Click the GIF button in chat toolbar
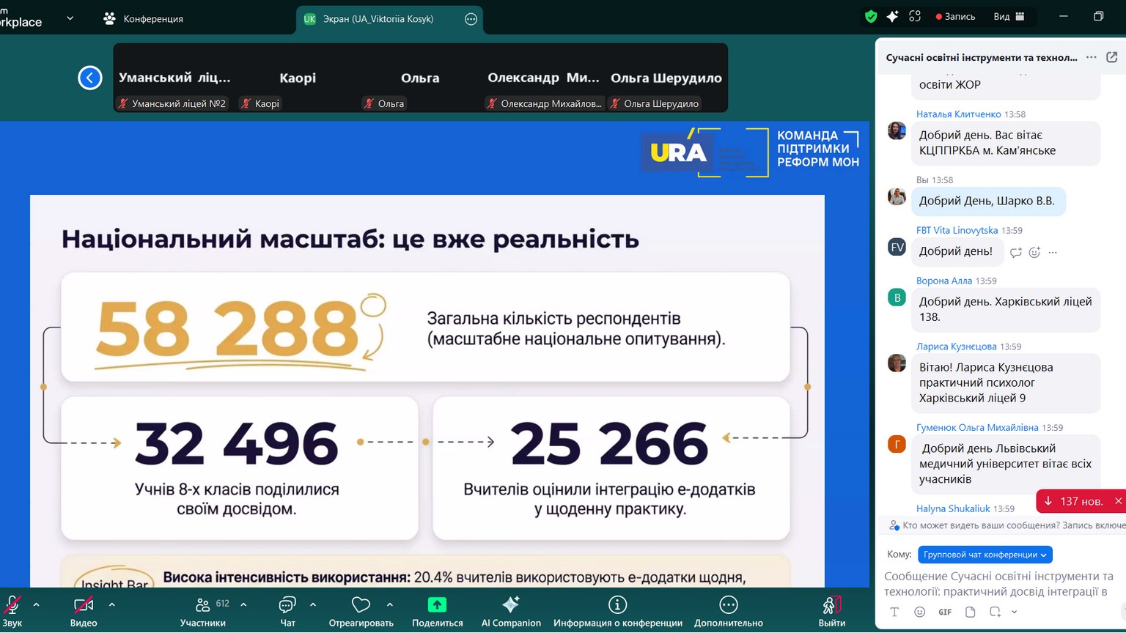Screen dimensions: 1126x633 point(945,612)
